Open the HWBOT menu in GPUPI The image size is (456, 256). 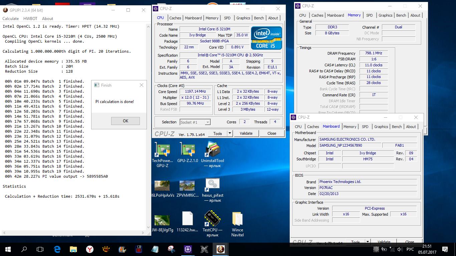pos(30,19)
